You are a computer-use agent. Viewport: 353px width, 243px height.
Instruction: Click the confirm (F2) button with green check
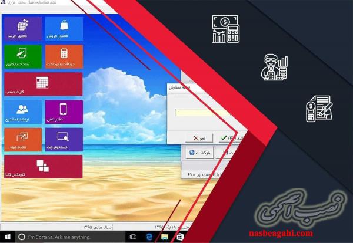point(225,137)
